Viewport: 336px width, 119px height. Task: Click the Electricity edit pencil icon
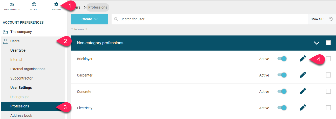[303, 108]
